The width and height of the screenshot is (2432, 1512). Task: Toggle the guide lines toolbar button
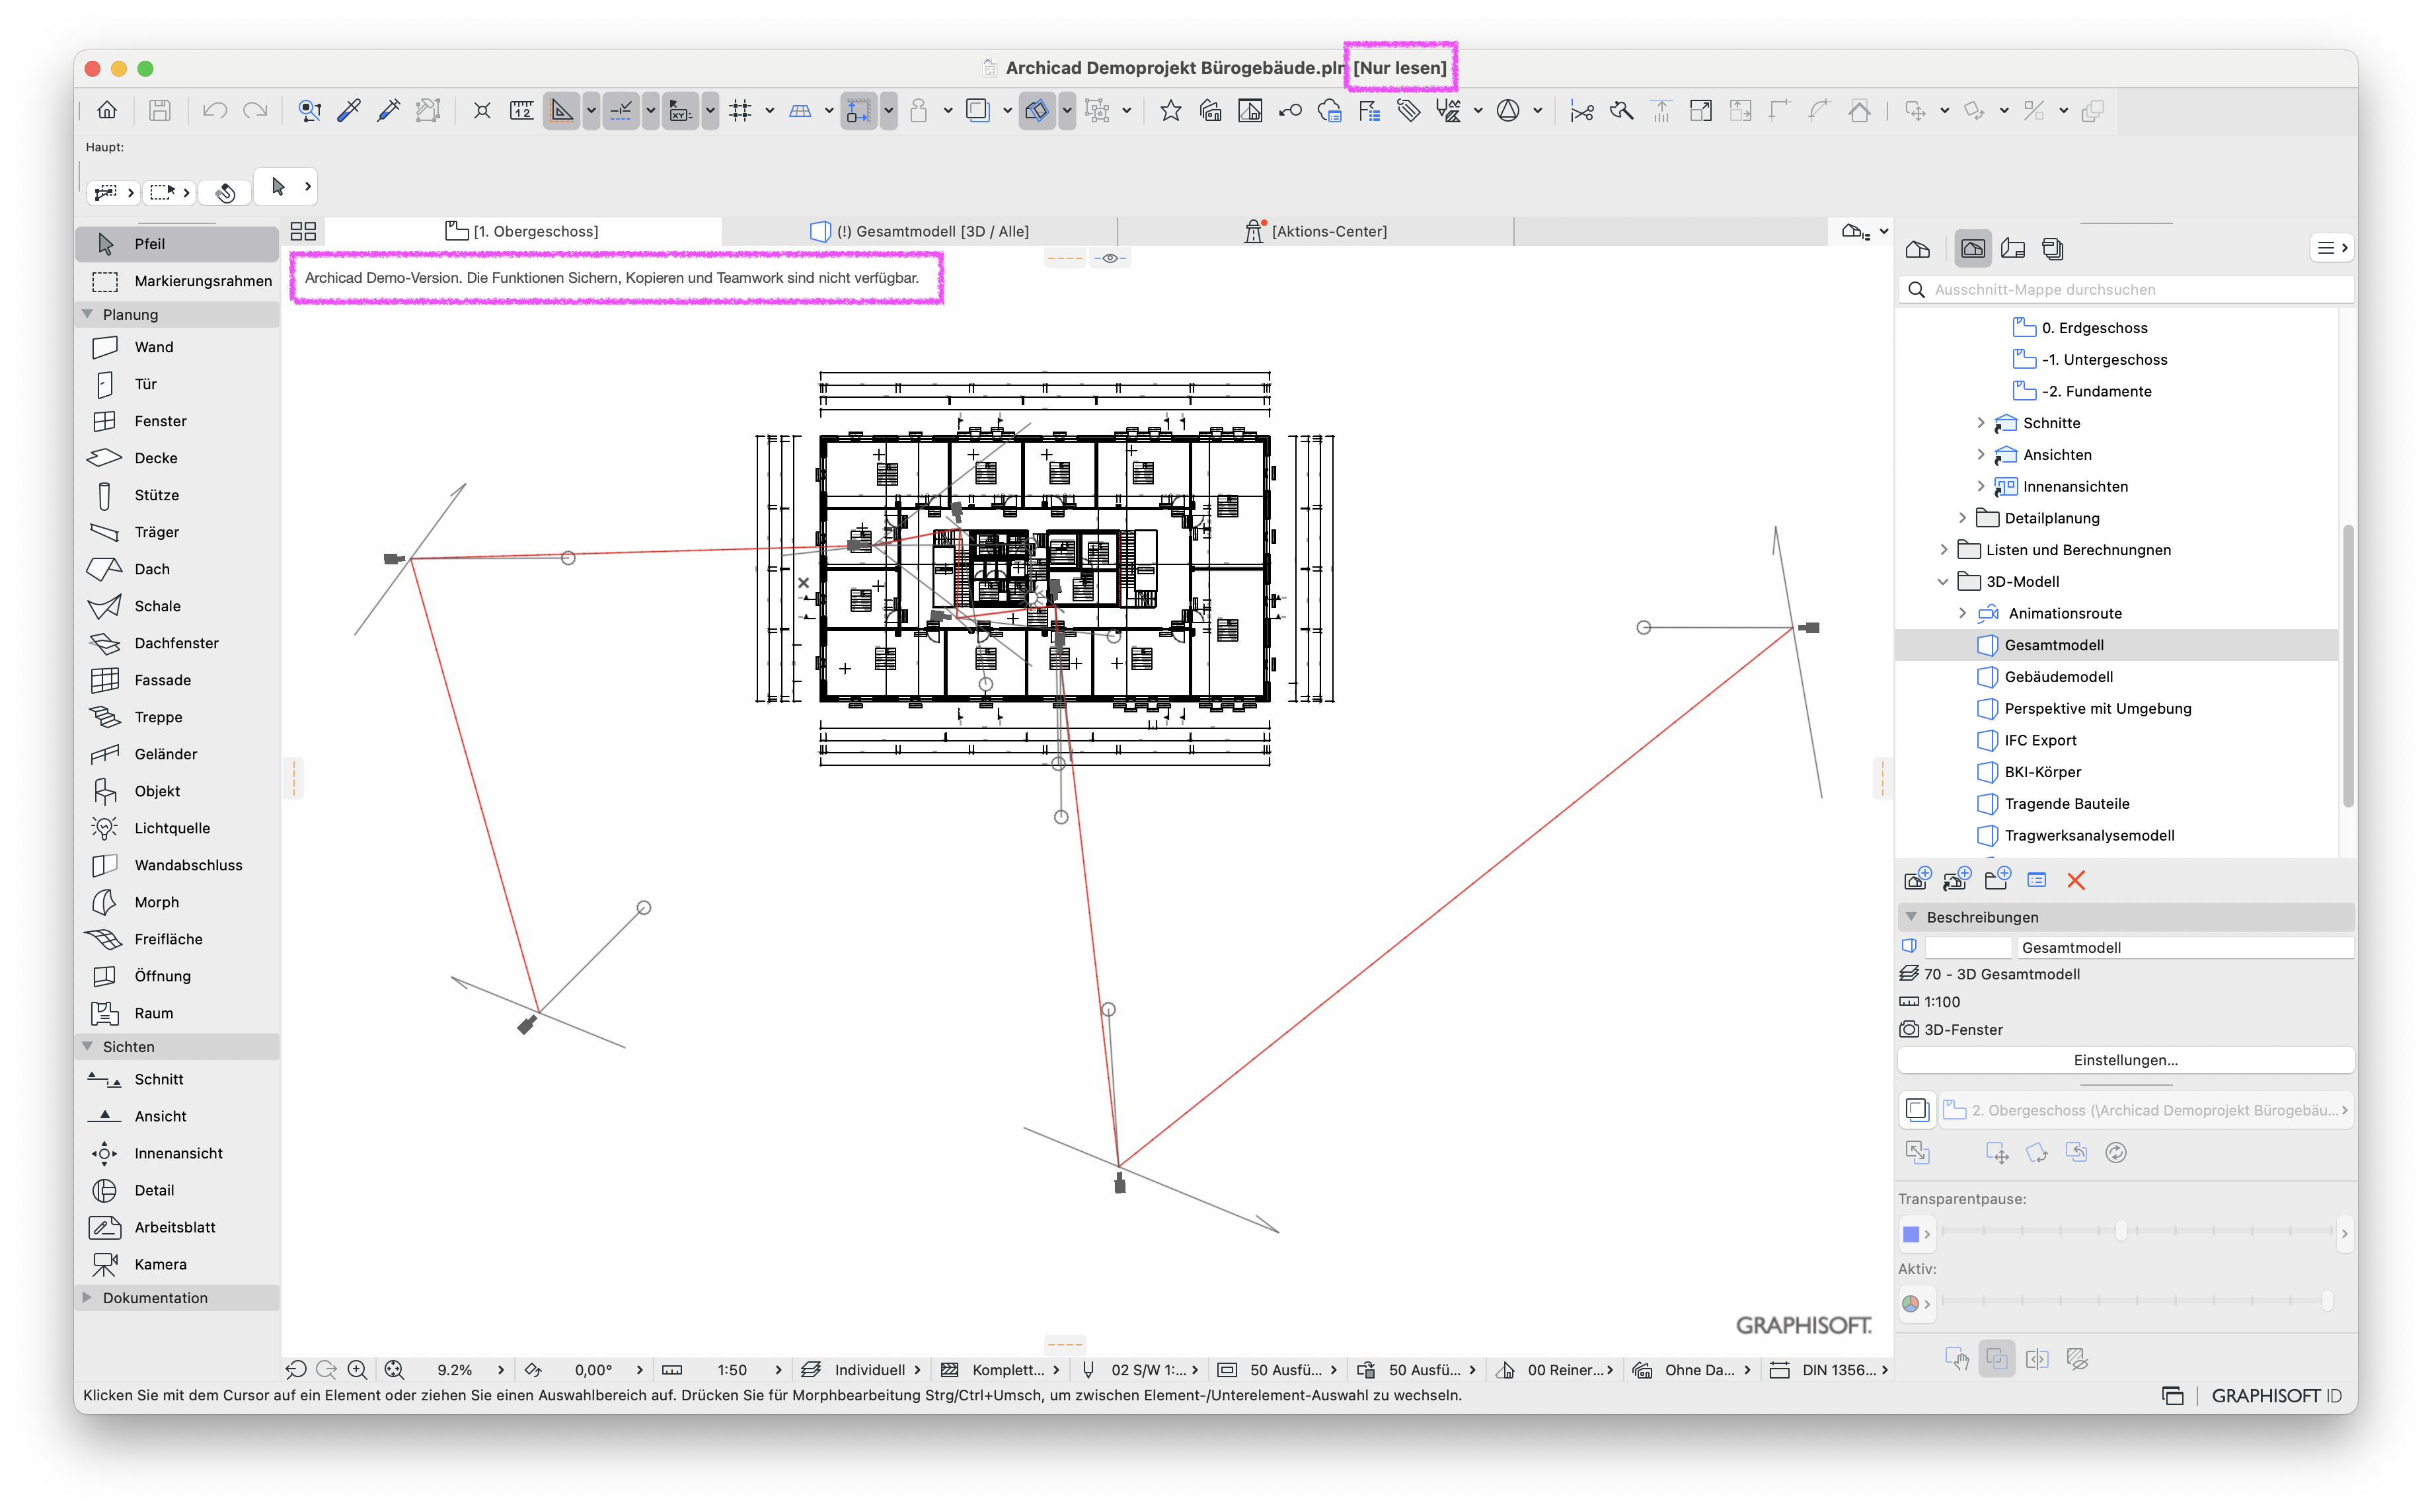(x=562, y=110)
